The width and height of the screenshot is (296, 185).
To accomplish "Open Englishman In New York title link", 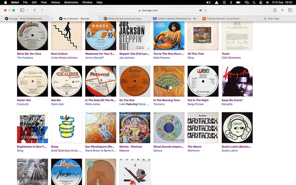I will pyautogui.click(x=32, y=147).
